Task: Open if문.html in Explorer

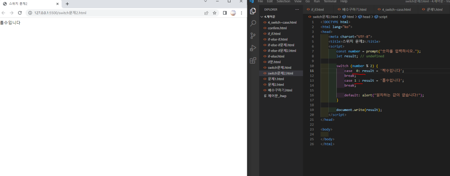Action: [x=281, y=62]
